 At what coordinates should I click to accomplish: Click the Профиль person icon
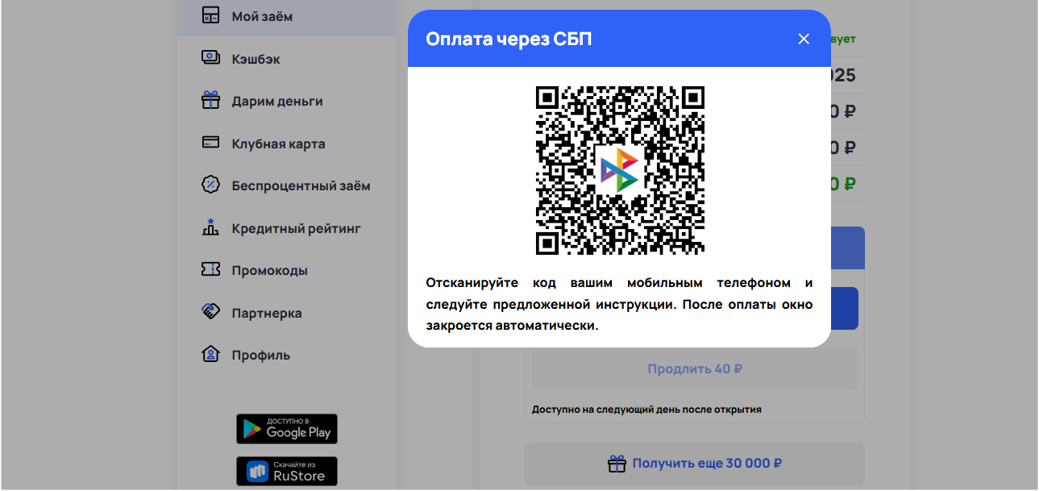click(210, 354)
